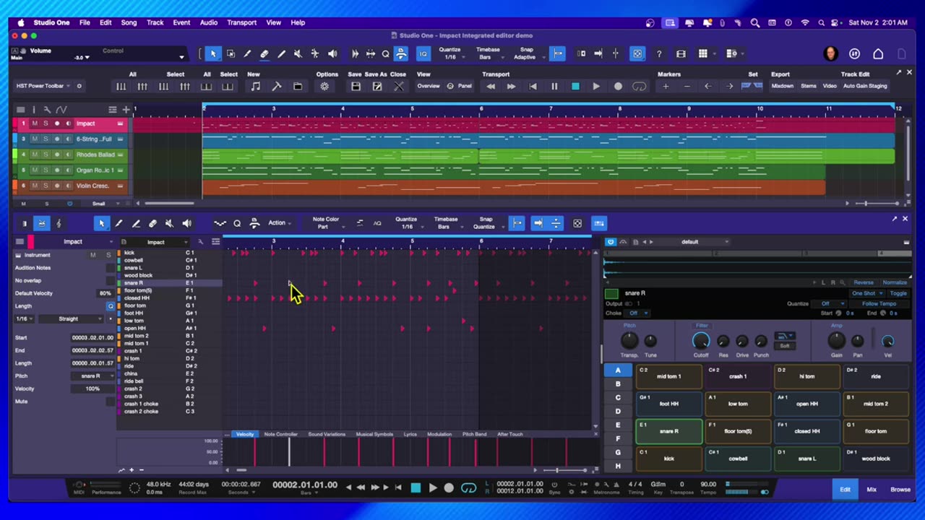Mute the Violin Cresc. track
925x520 pixels.
tap(34, 186)
